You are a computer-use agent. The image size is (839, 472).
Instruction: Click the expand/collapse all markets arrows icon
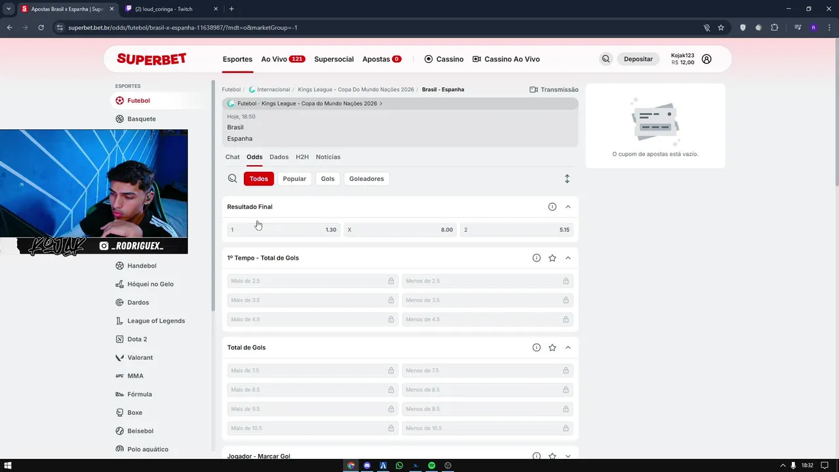tap(567, 178)
